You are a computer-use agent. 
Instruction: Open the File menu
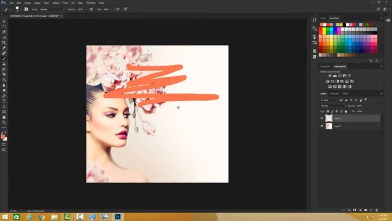[11, 2]
